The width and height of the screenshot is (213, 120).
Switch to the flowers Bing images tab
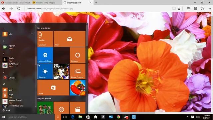(47, 3)
